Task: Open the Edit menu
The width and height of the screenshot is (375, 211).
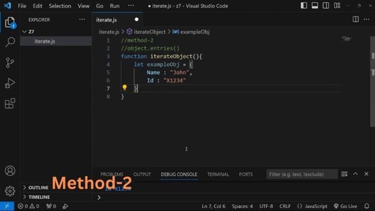Action: point(37,6)
